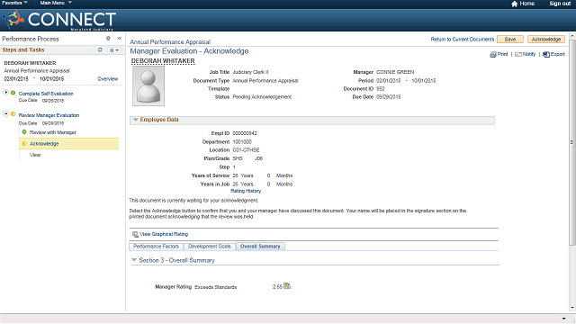Select the Overall Summary tab
The height and width of the screenshot is (324, 576).
coord(260,247)
